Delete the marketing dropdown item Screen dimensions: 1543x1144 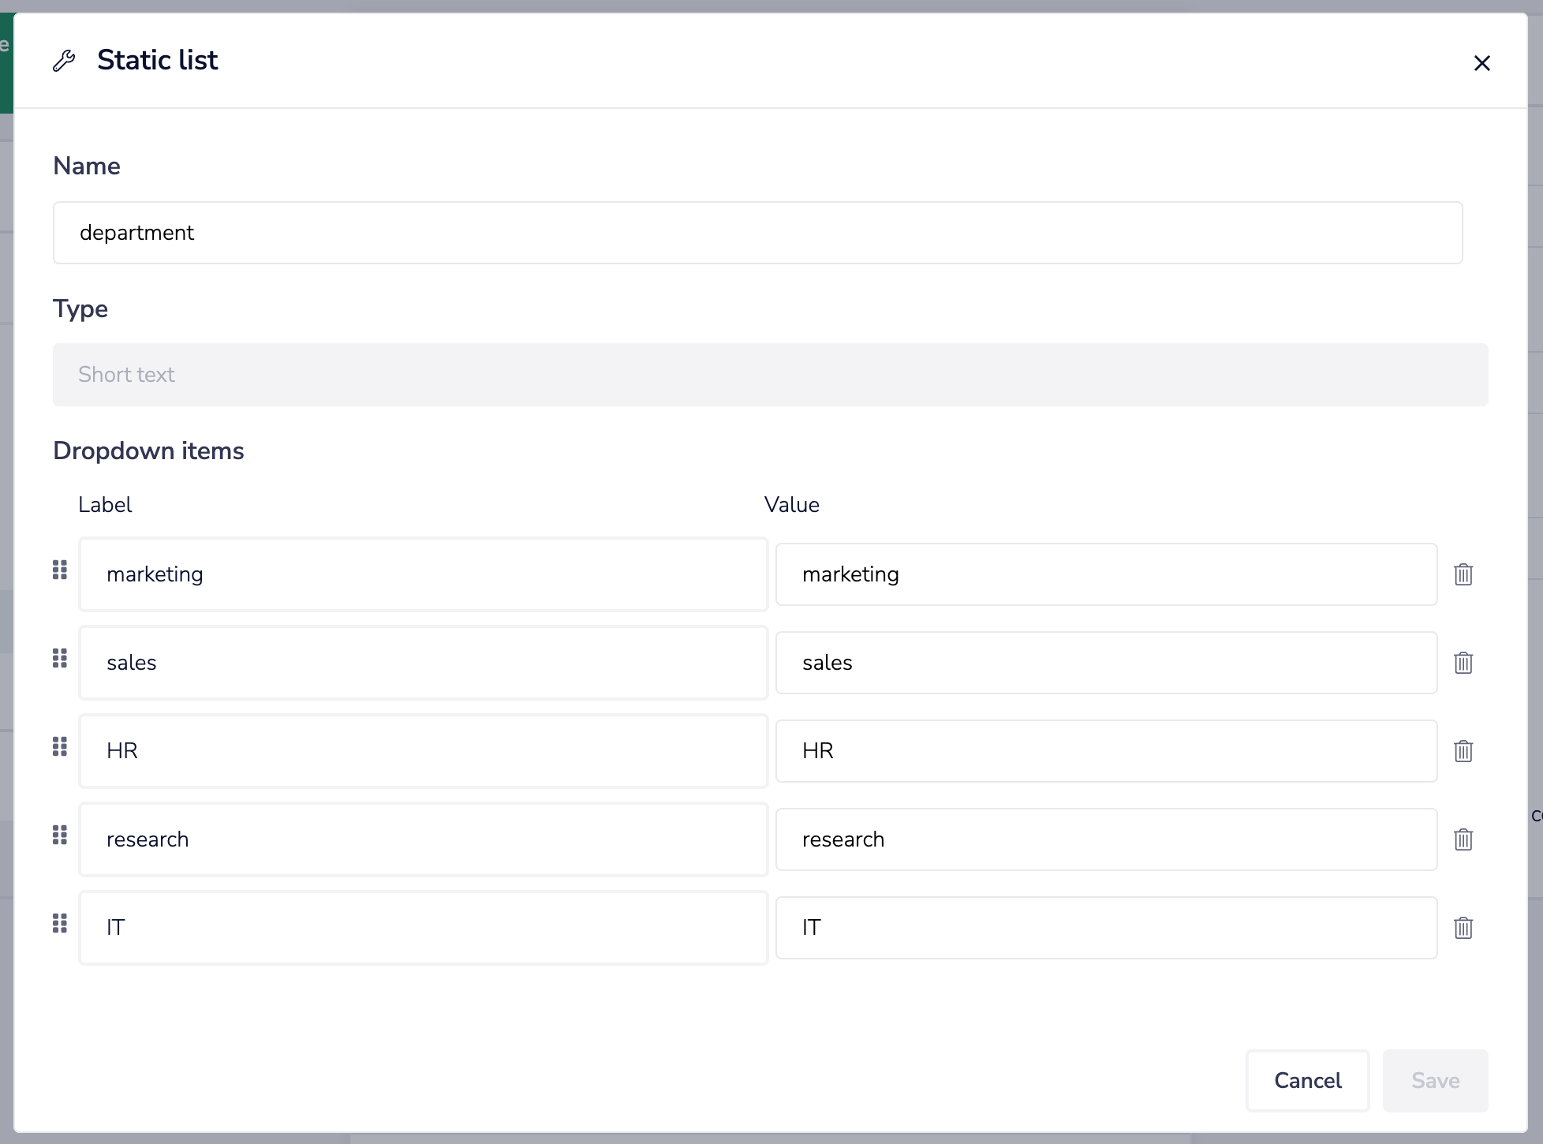tap(1463, 574)
